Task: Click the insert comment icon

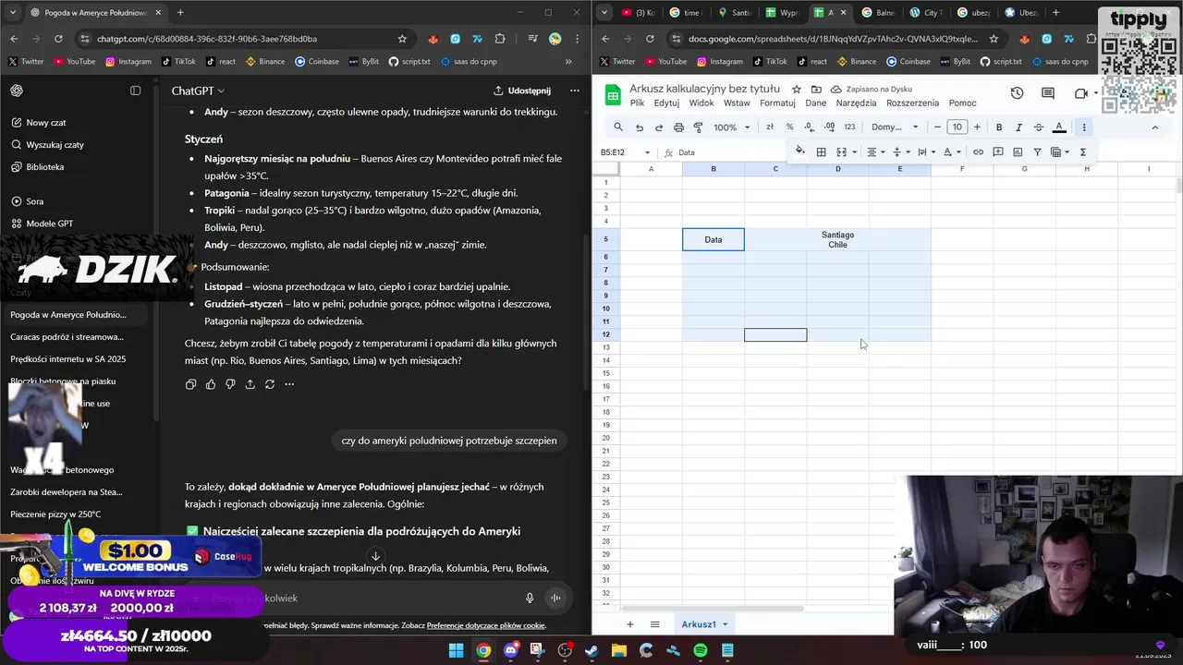Action: [x=998, y=152]
